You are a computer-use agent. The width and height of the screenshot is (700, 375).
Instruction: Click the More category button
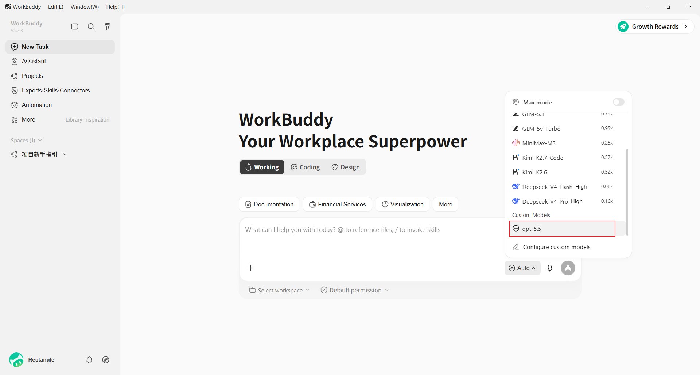[446, 204]
